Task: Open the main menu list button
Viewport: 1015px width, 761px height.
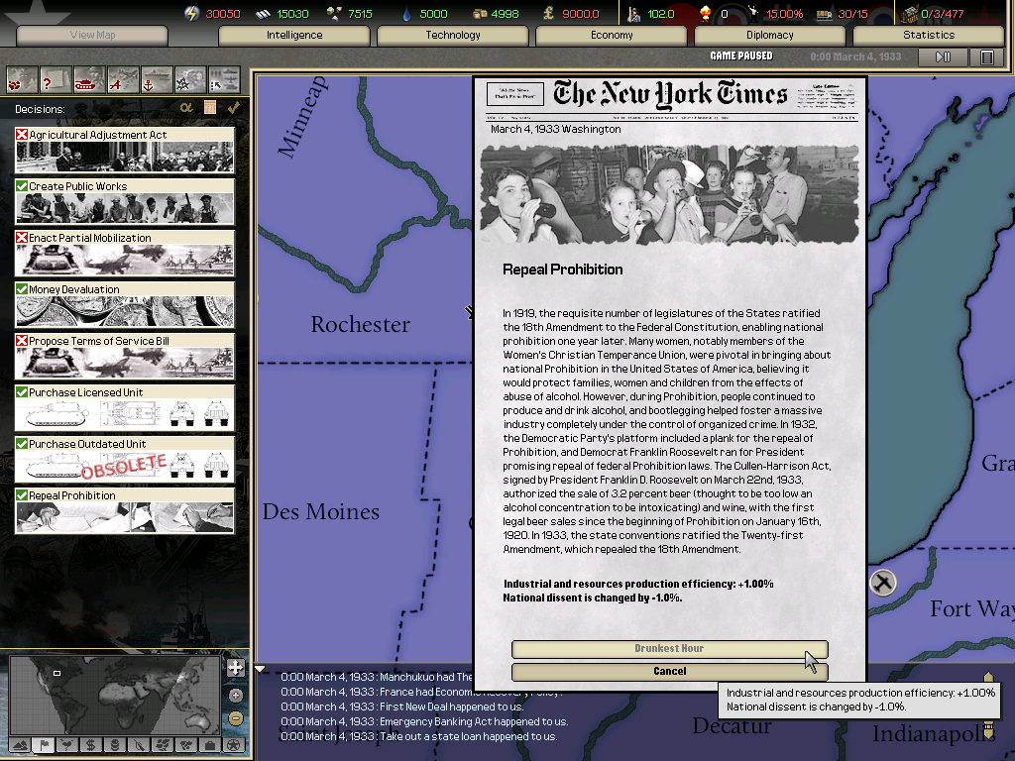Action: coord(986,56)
